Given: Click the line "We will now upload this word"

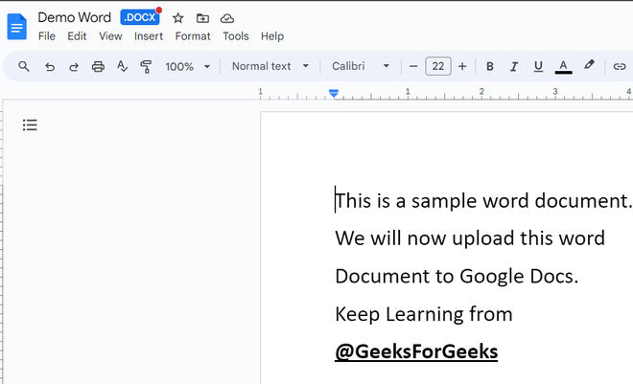Looking at the screenshot, I should point(470,238).
